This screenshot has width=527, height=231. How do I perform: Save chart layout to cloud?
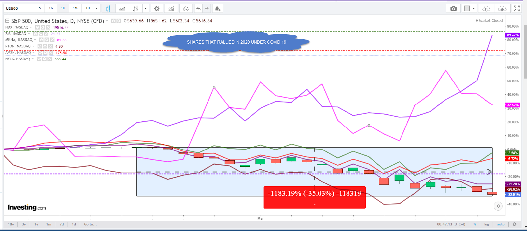[x=502, y=8]
